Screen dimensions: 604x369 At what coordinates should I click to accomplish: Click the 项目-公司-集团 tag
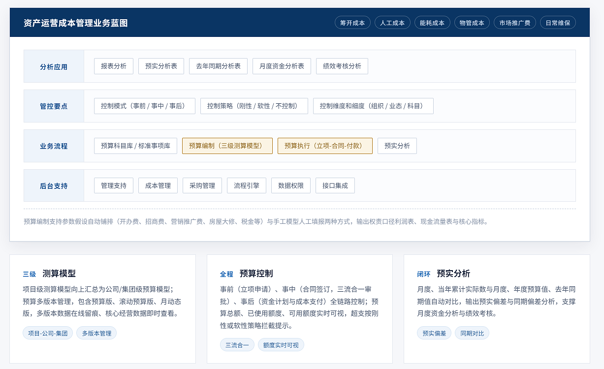(48, 333)
